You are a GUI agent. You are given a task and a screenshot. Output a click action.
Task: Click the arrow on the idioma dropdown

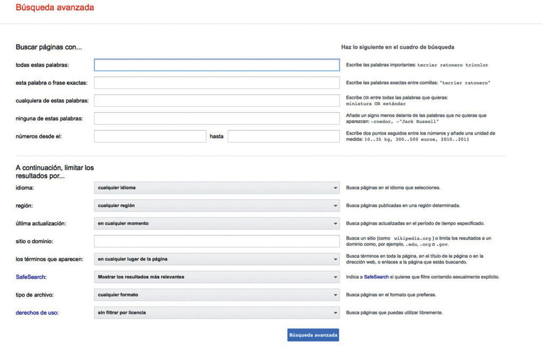click(335, 188)
